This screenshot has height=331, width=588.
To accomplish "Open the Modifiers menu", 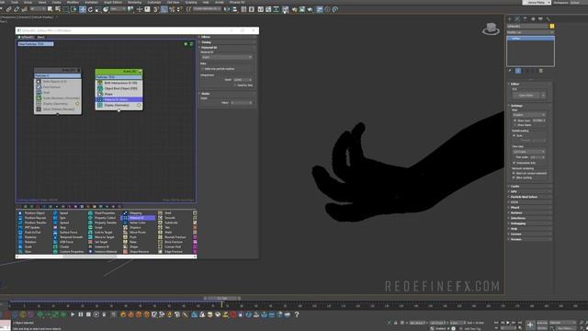I will click(73, 2).
